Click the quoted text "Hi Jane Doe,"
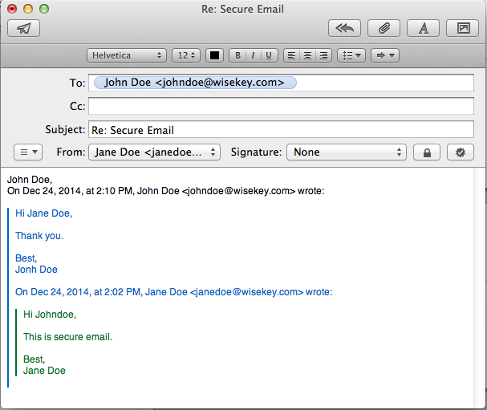 44,213
